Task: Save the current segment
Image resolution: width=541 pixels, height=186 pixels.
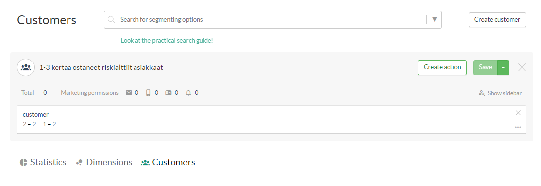Action: (x=485, y=67)
